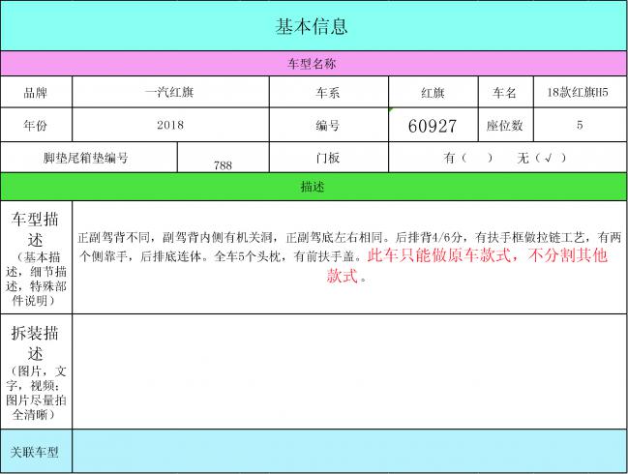Select the 车型描述 row label
628x474 pixels.
[36, 257]
